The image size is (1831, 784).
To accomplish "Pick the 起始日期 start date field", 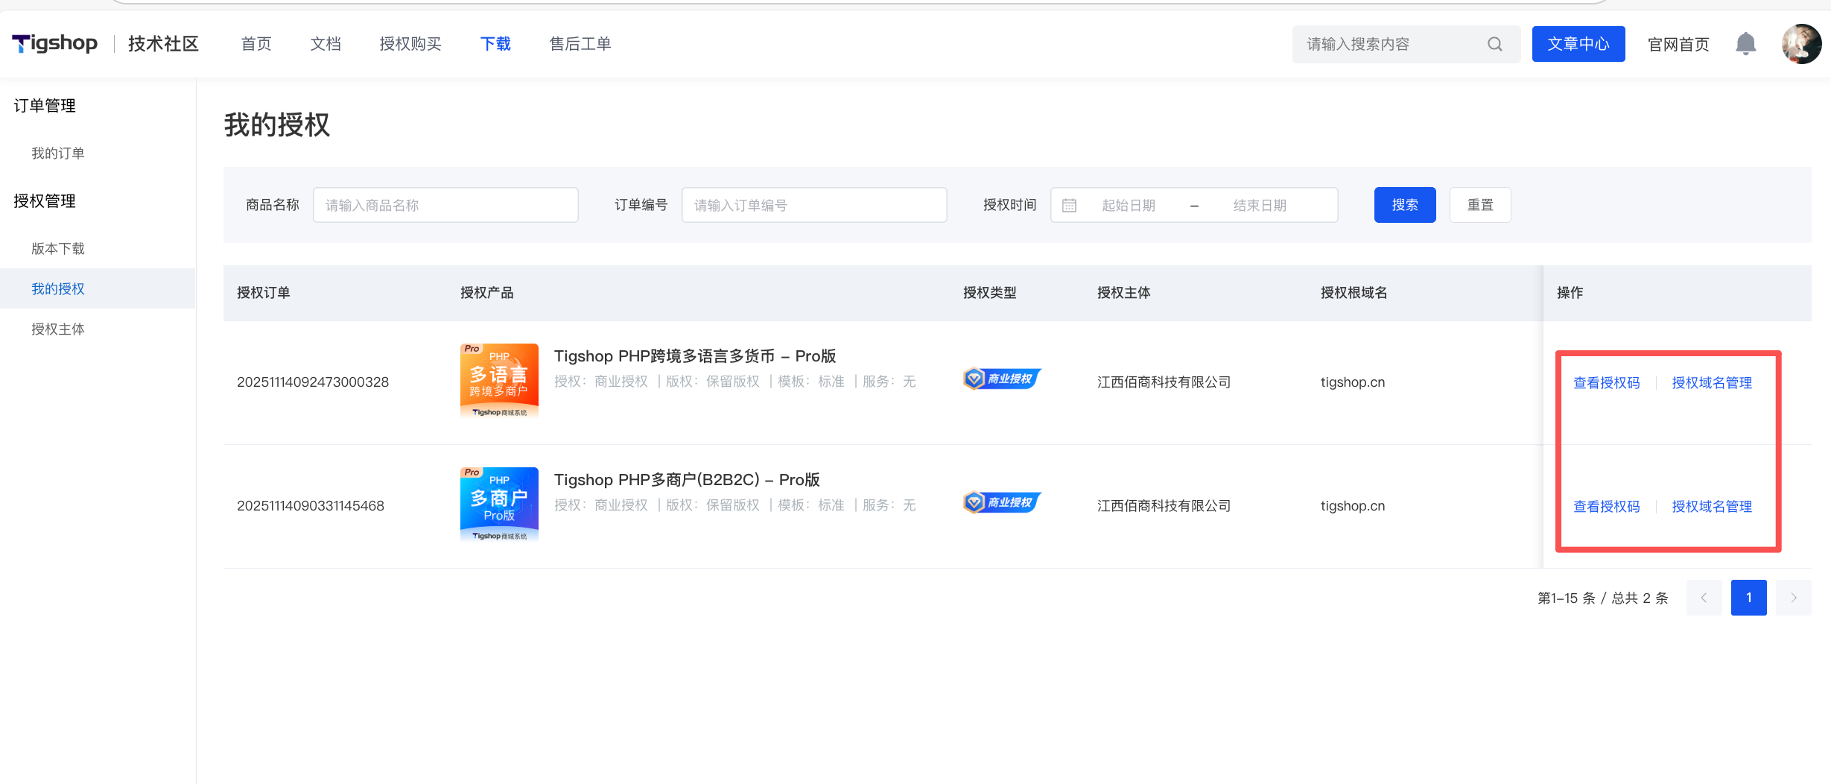I will [x=1129, y=206].
